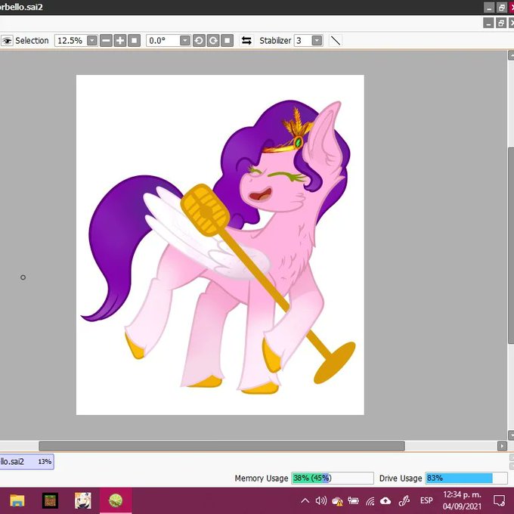Click the Memory Usage bar

[333, 478]
